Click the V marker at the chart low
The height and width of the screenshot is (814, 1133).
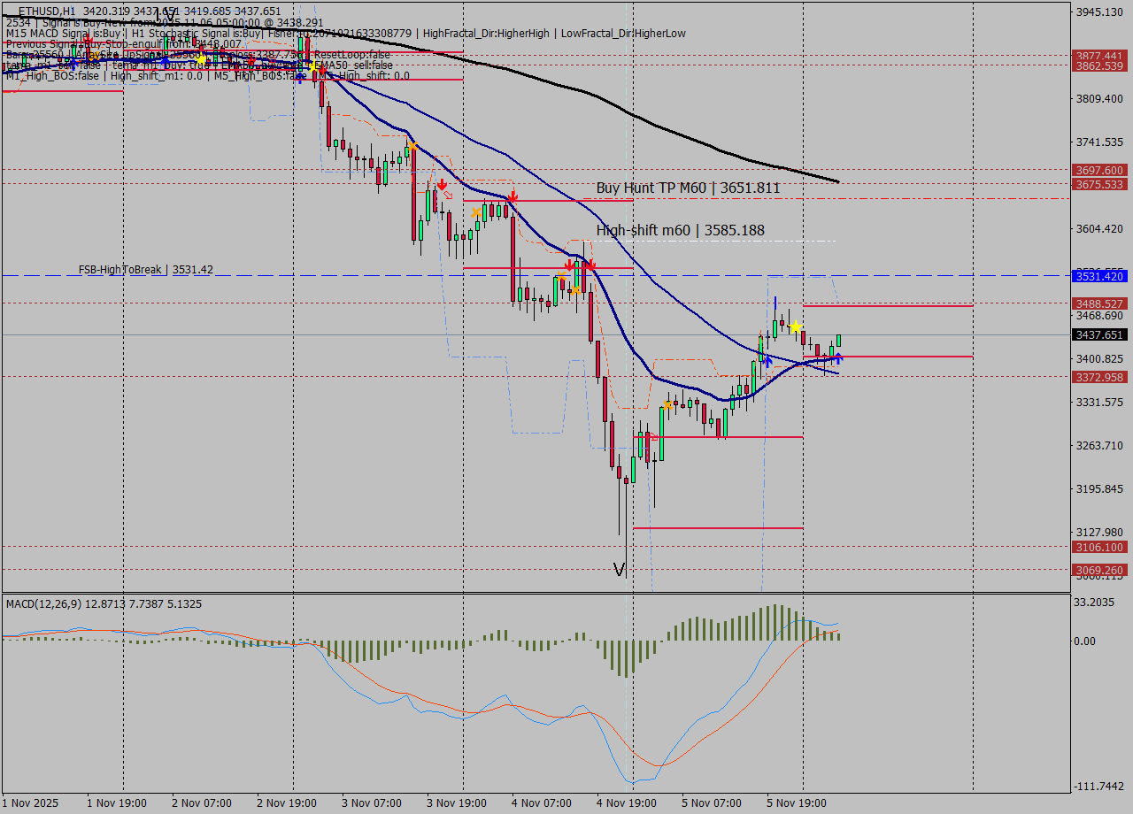620,569
